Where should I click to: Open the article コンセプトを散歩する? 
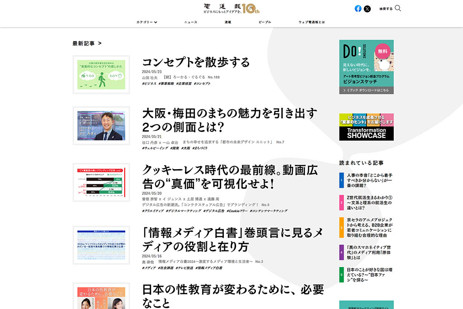point(195,62)
